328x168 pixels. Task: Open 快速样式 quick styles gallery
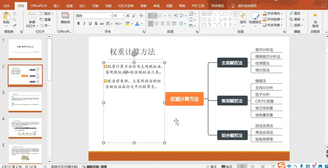click(255, 20)
